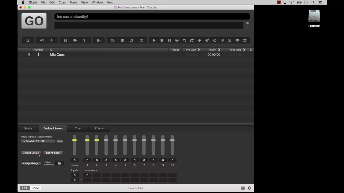Click the master level fader
Viewport: 344px width, 193px height.
(x=74, y=140)
